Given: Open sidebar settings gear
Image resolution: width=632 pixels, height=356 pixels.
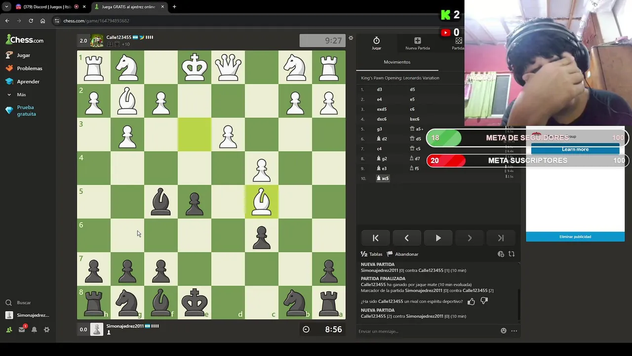Looking at the screenshot, I should (46, 330).
